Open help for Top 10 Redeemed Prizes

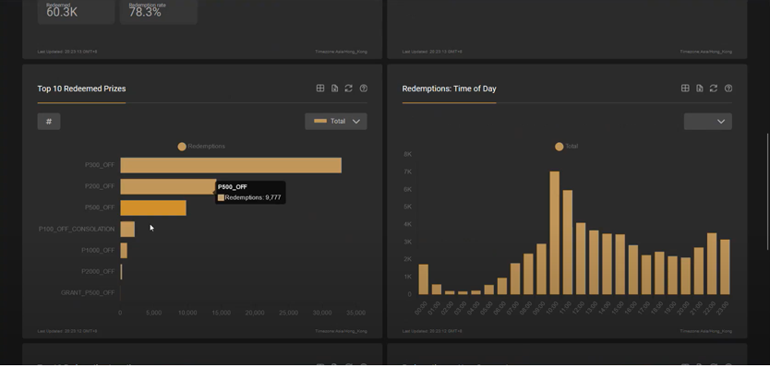[364, 89]
